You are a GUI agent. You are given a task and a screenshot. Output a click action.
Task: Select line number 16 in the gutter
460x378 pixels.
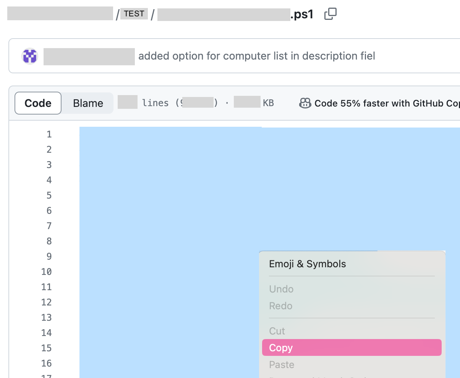(x=47, y=363)
